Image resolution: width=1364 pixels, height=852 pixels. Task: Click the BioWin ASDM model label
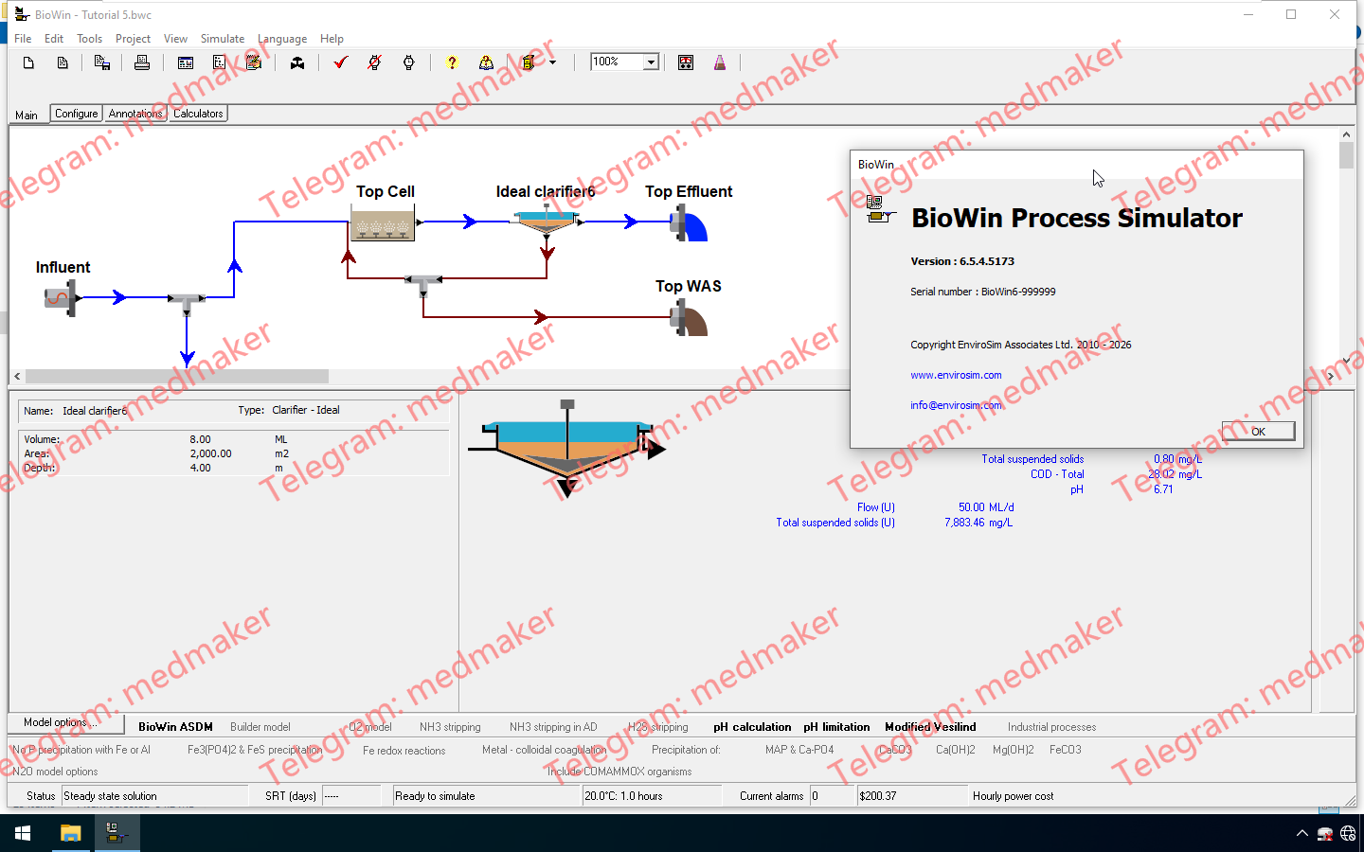[175, 727]
